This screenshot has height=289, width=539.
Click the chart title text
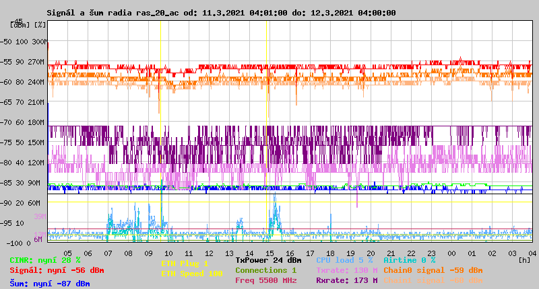pyautogui.click(x=221, y=13)
